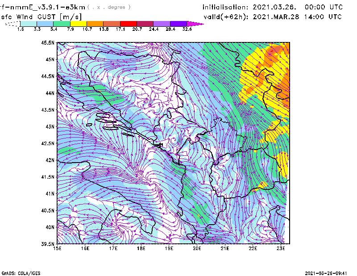This screenshot has height=276, width=357.
Task: Click the 1.6 colorbar value label
Action: click(x=21, y=29)
